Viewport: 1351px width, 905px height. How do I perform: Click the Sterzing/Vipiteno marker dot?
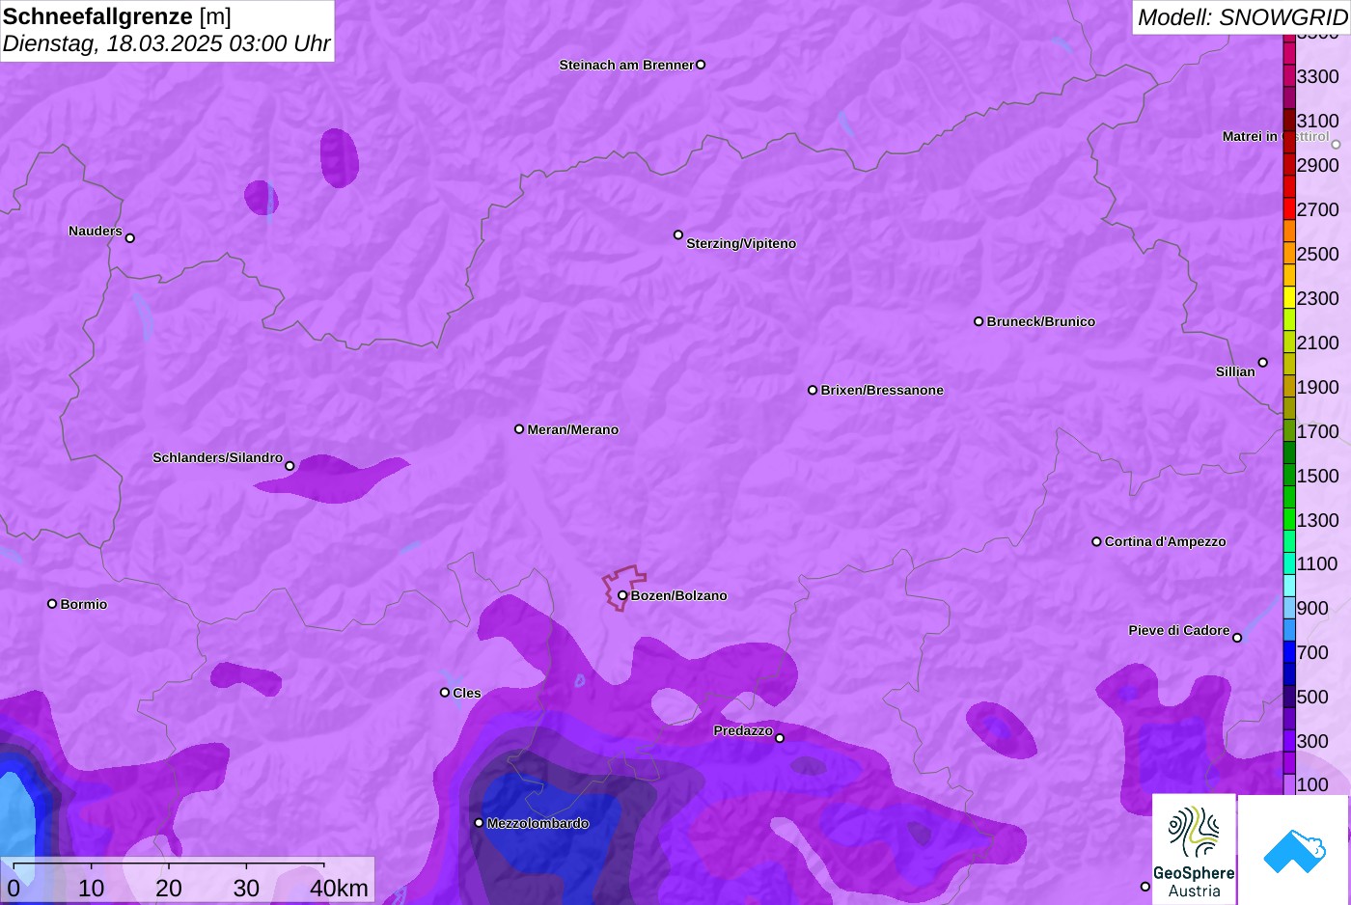click(x=678, y=234)
